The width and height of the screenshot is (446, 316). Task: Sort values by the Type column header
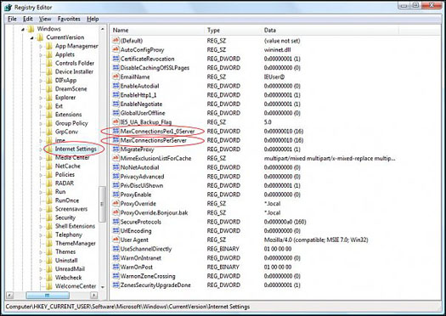233,30
